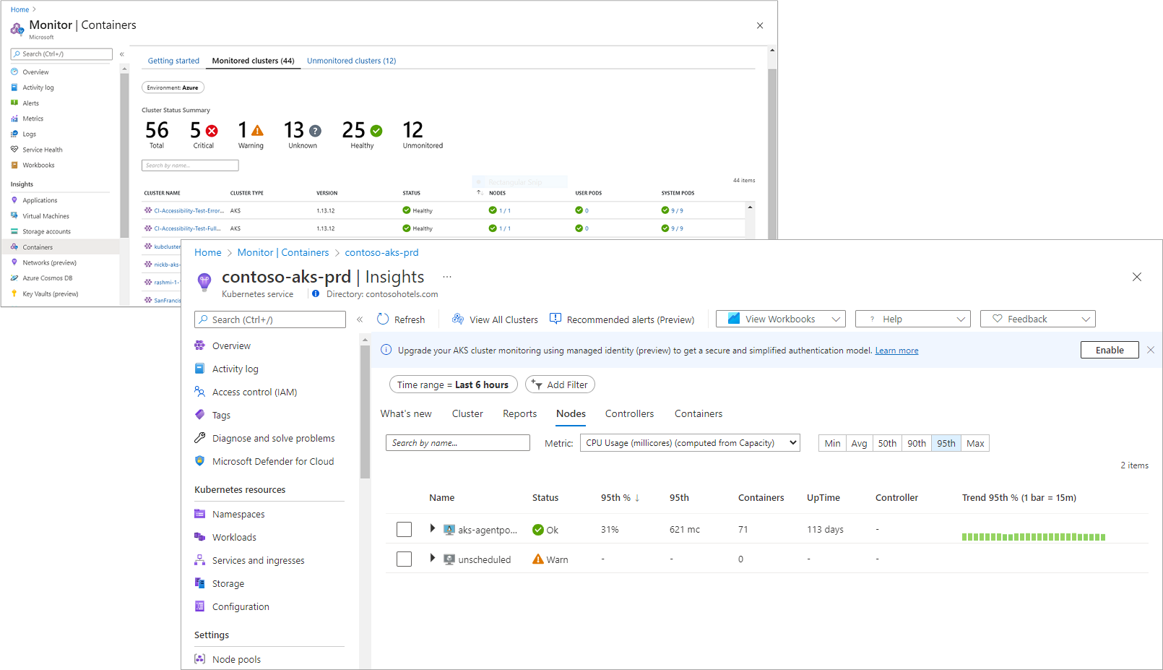Select Microsoft Defender for Cloud shield icon
The image size is (1163, 670).
200,461
